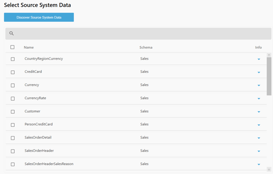Click Sales schema in CreditCard row
Image resolution: width=273 pixels, height=174 pixels.
(144, 71)
